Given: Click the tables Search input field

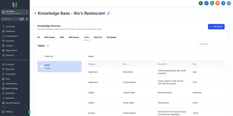Looking at the screenshot, I should tap(213, 44).
